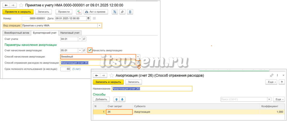Open the document structure icon next to Акт о приеме
Viewport: 287px width, 121px height.
click(x=115, y=12)
